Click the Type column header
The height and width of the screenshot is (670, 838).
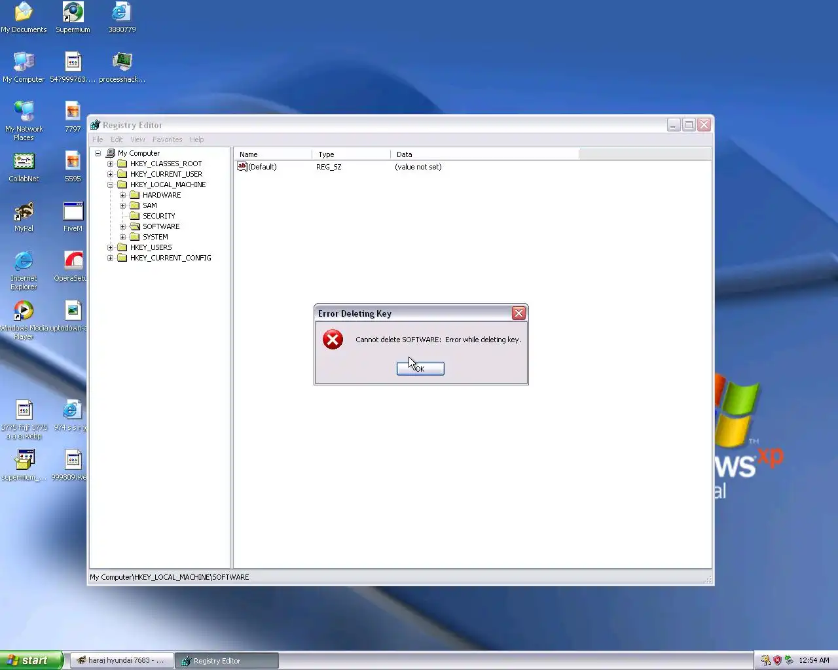pos(352,154)
